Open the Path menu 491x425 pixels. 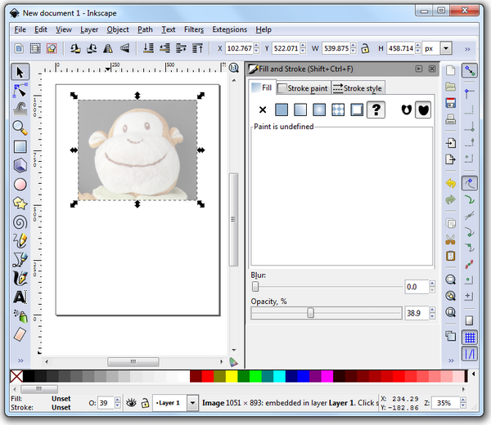point(145,29)
